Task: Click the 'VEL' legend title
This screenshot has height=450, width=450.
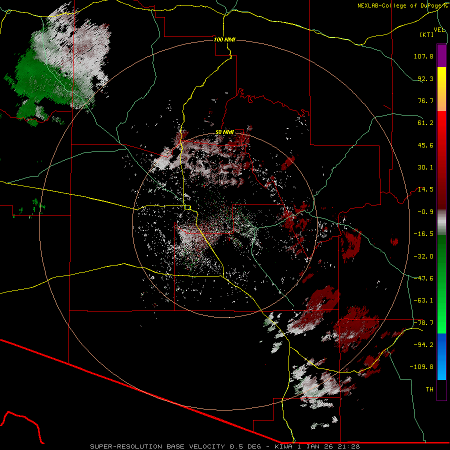Action: (x=439, y=30)
